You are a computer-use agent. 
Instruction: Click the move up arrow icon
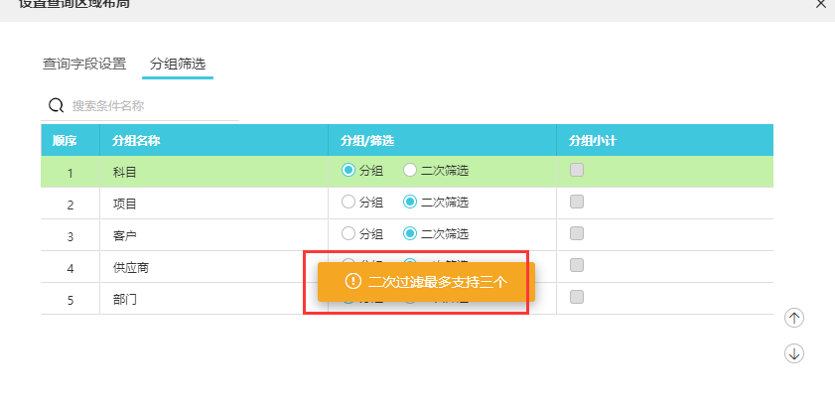pyautogui.click(x=794, y=319)
